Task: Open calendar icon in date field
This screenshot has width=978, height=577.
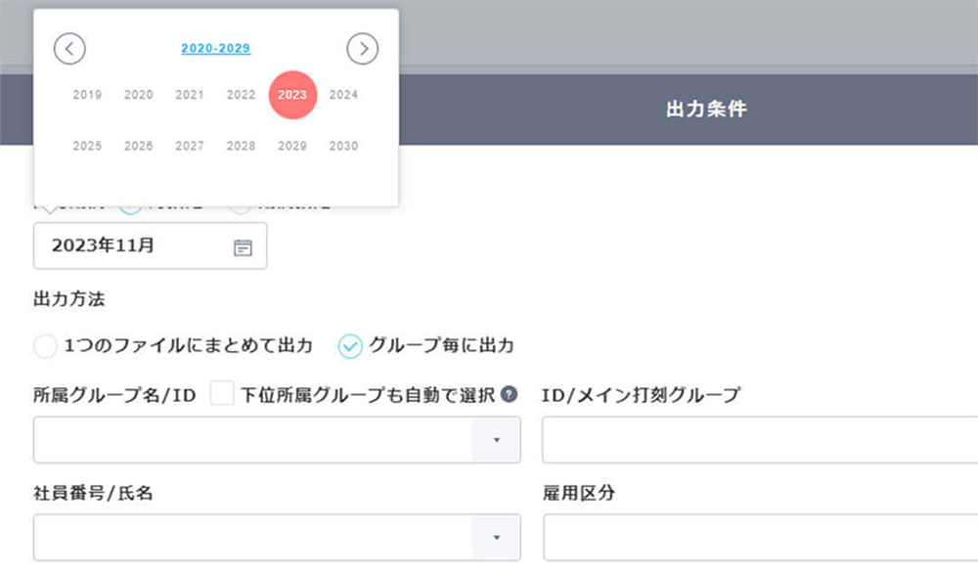Action: coord(243,247)
